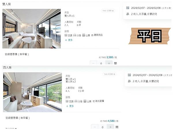
Task: Select the lower 2024/02/07 - 2024/02/08 date field
Action: click(148, 75)
